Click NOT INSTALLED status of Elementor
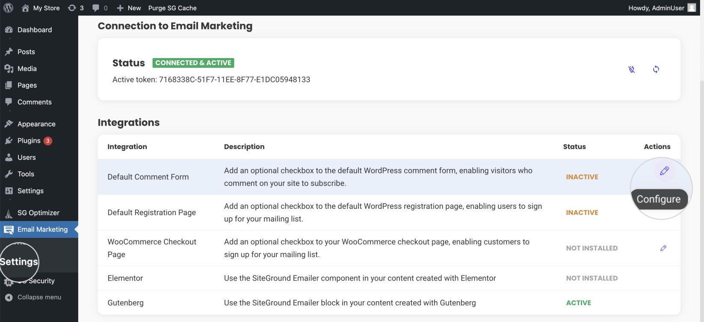The image size is (704, 322). 592,278
